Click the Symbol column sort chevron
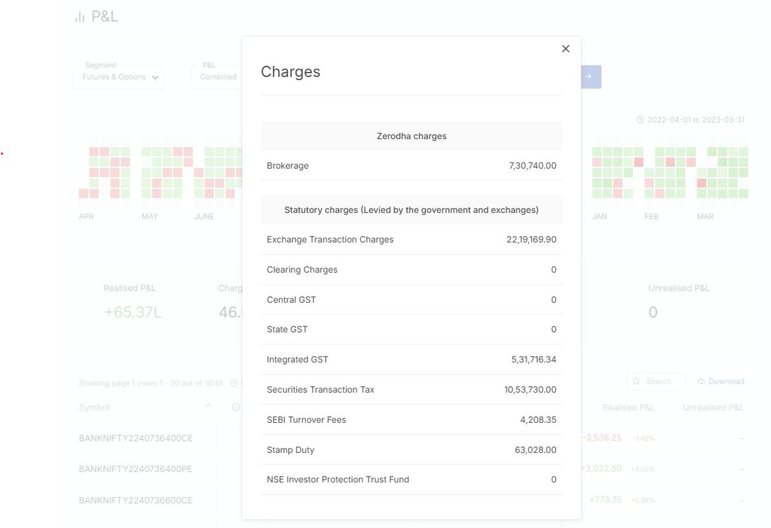The width and height of the screenshot is (771, 528). tap(208, 406)
